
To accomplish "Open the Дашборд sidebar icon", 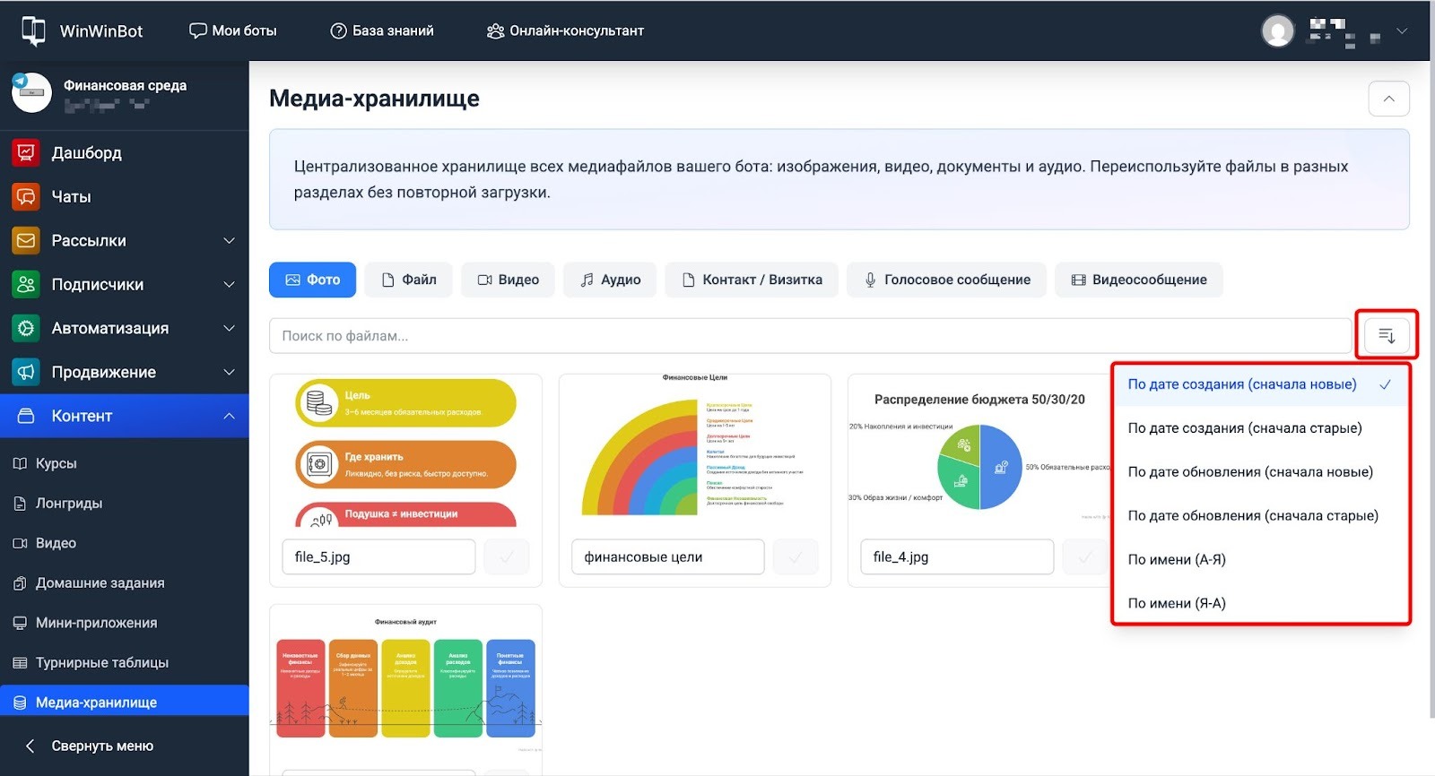I will tap(26, 153).
